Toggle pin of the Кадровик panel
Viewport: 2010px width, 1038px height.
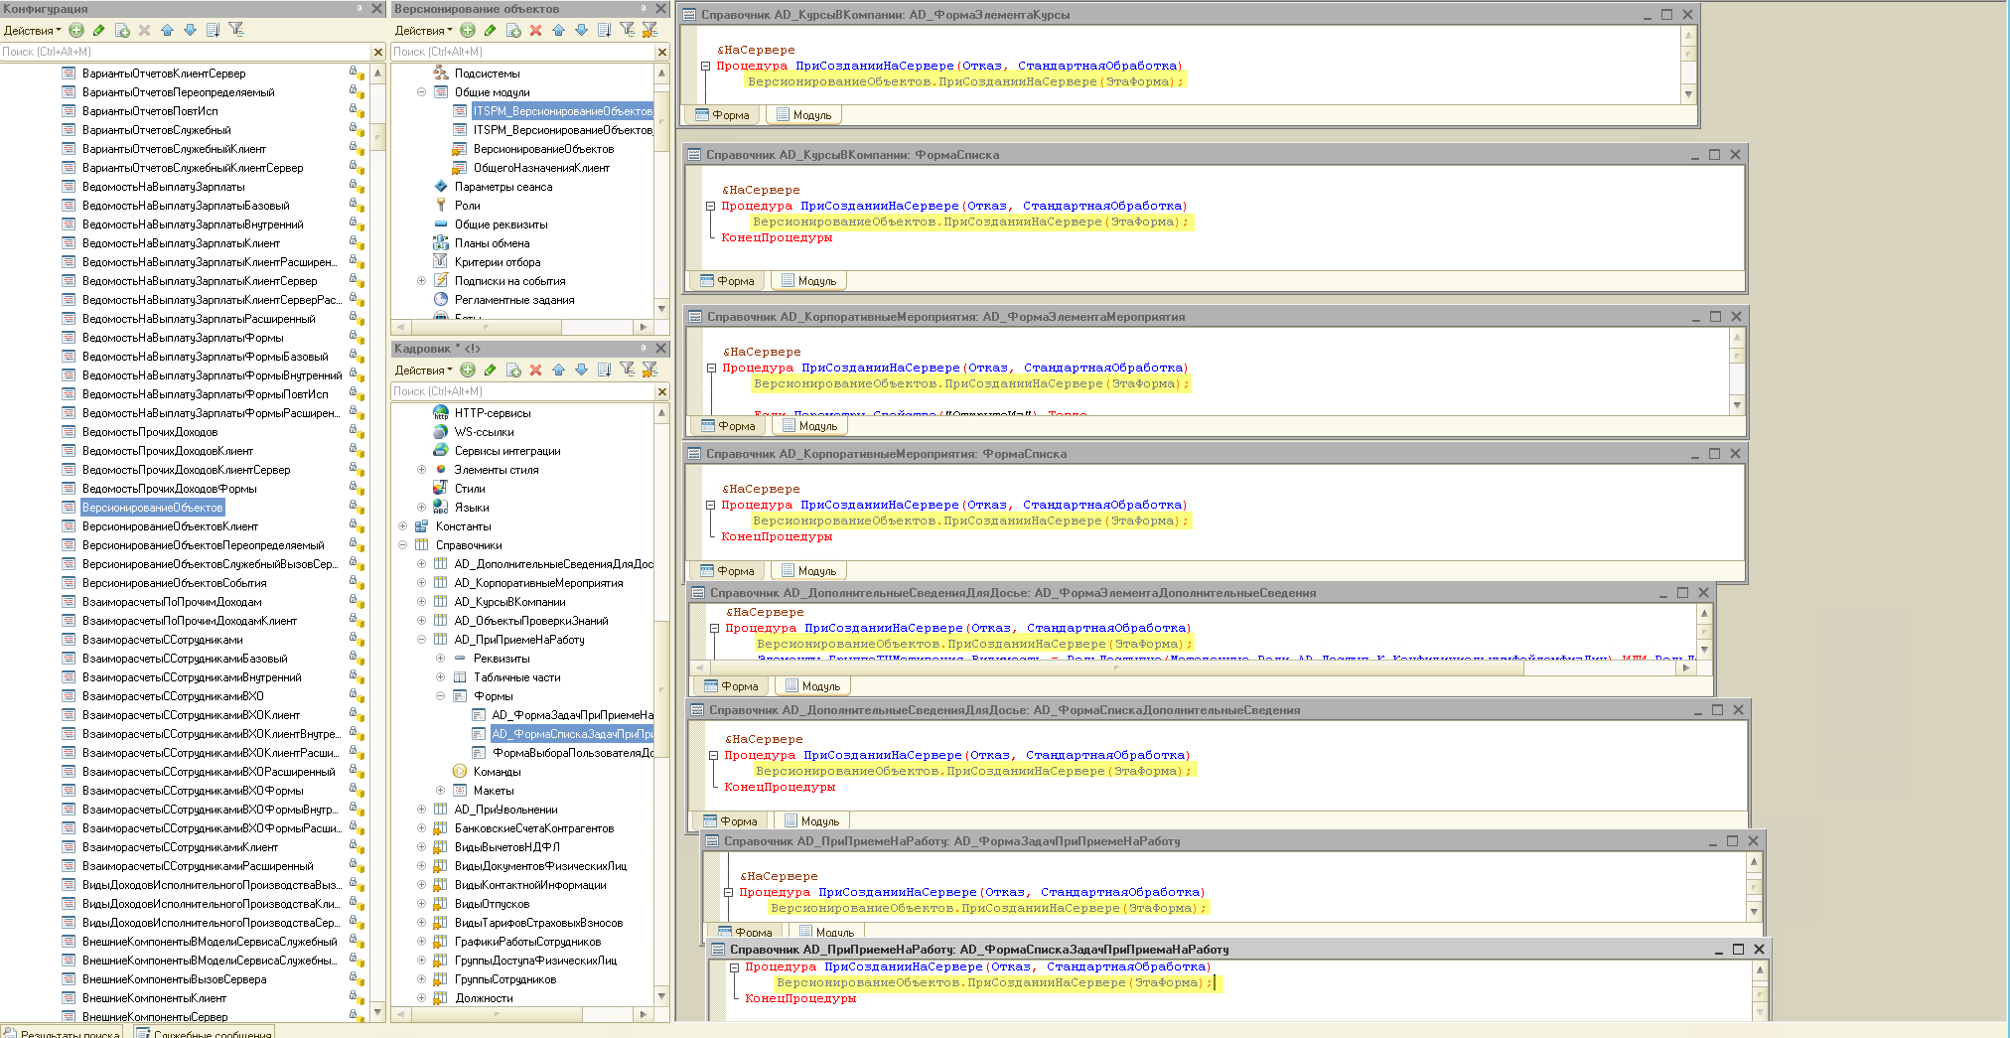(644, 349)
